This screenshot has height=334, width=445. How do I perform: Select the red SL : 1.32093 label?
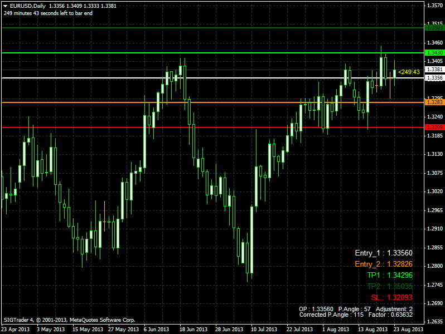(x=391, y=297)
